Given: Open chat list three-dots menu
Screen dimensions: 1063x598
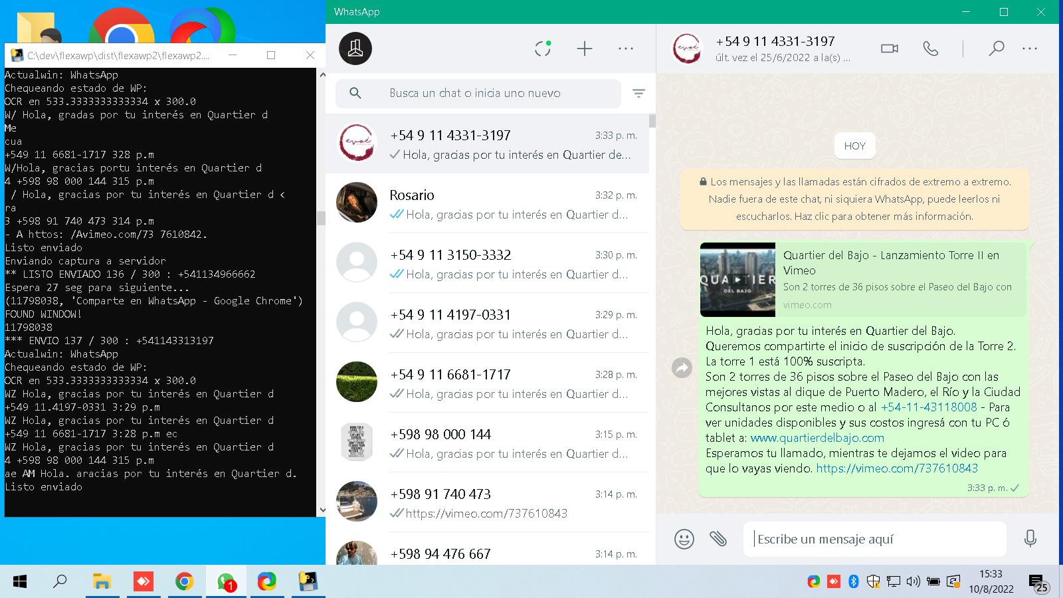Looking at the screenshot, I should (626, 49).
